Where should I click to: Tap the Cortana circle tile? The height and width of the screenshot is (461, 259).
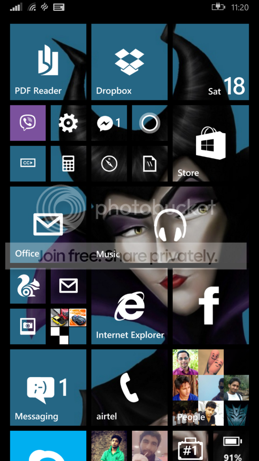pos(150,123)
